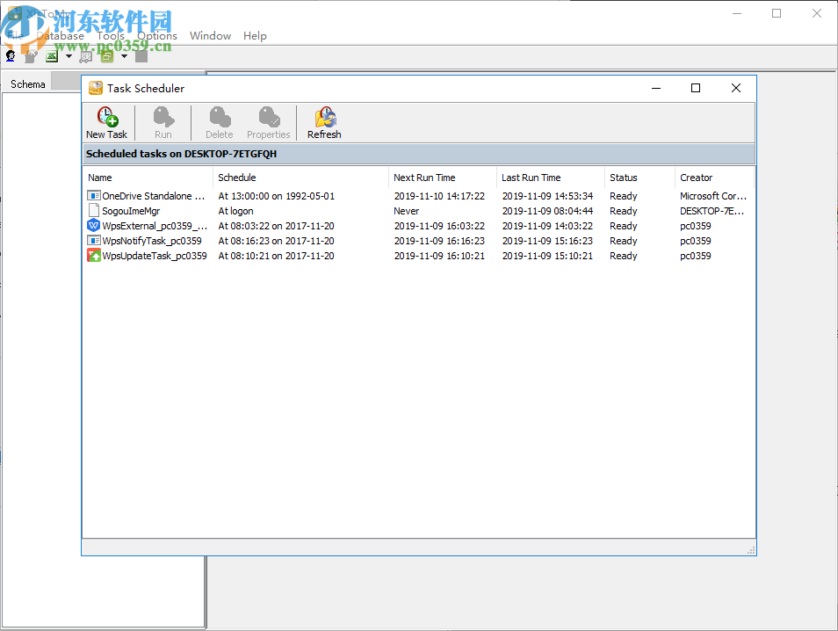Open the Help menu

(x=255, y=36)
